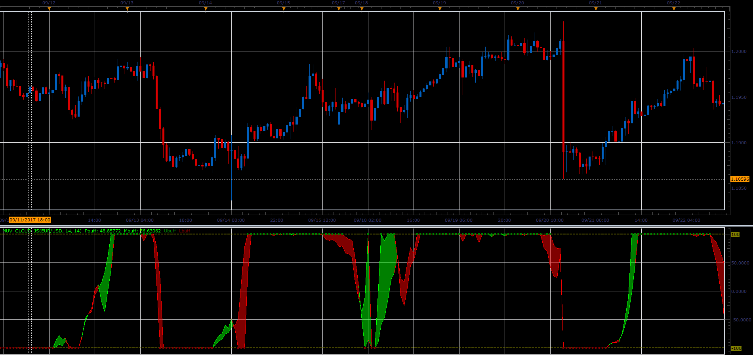Click the splitter between price and indicator panels

point(376,225)
